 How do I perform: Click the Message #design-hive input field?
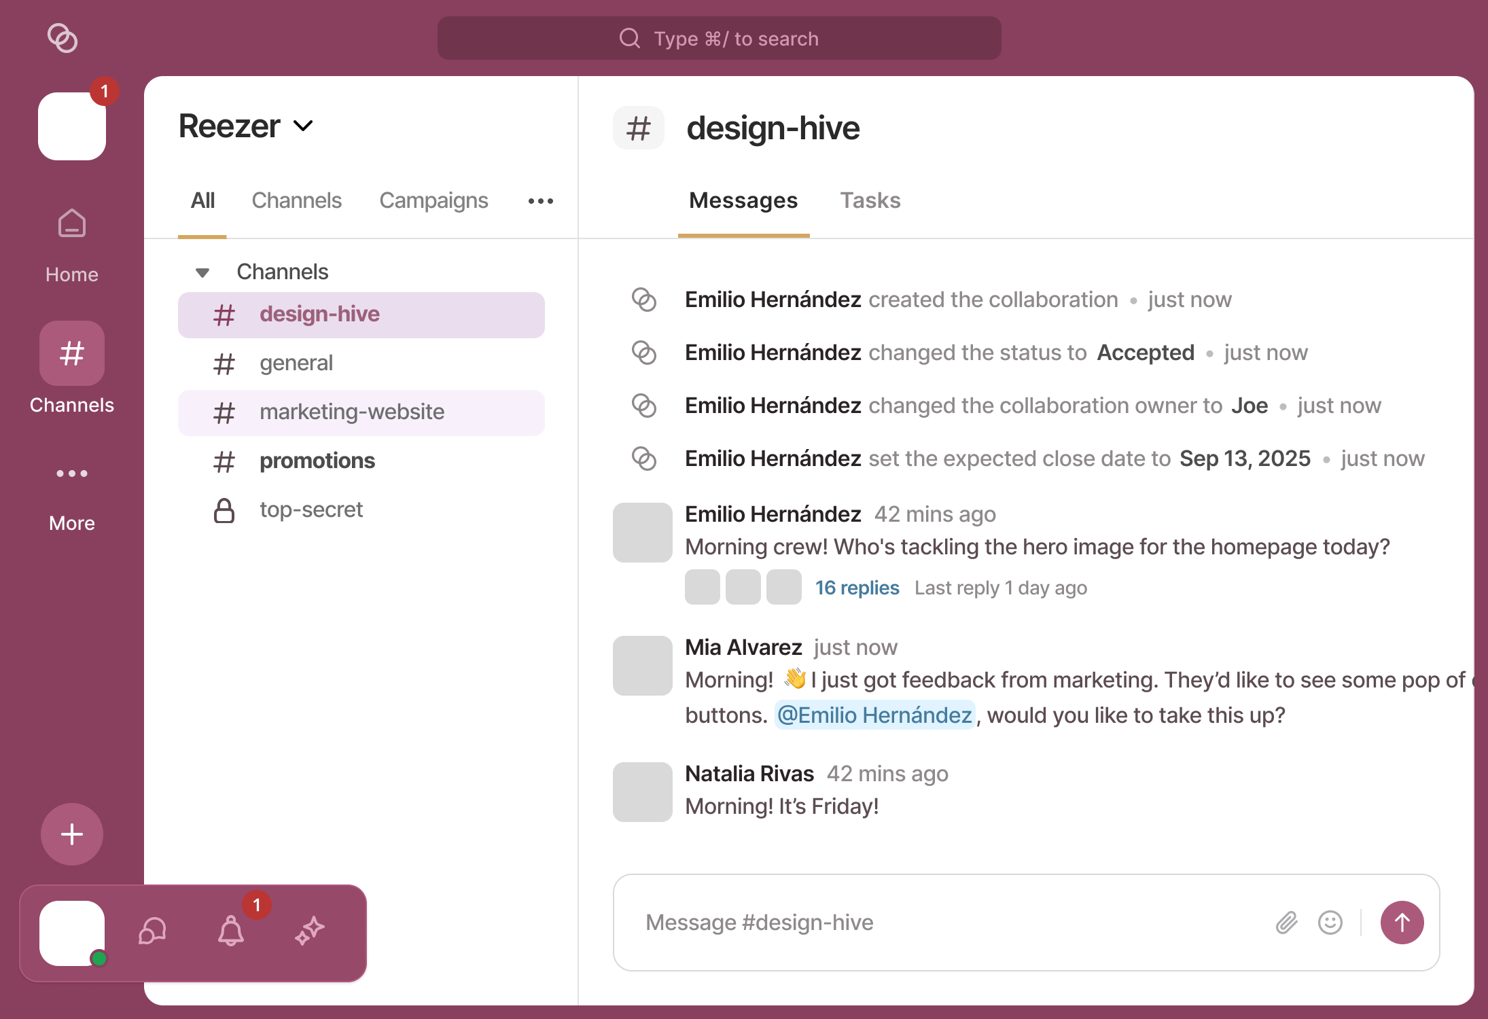click(951, 923)
